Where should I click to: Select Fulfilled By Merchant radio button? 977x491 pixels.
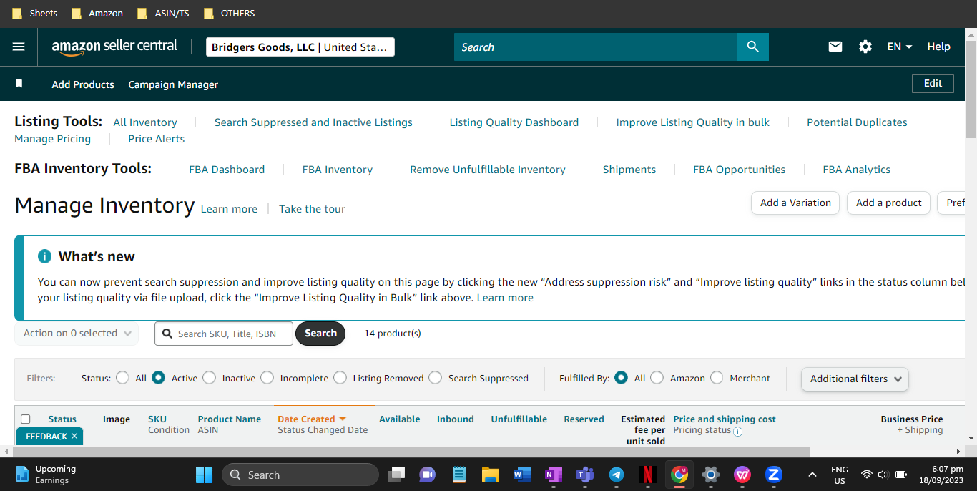(717, 377)
